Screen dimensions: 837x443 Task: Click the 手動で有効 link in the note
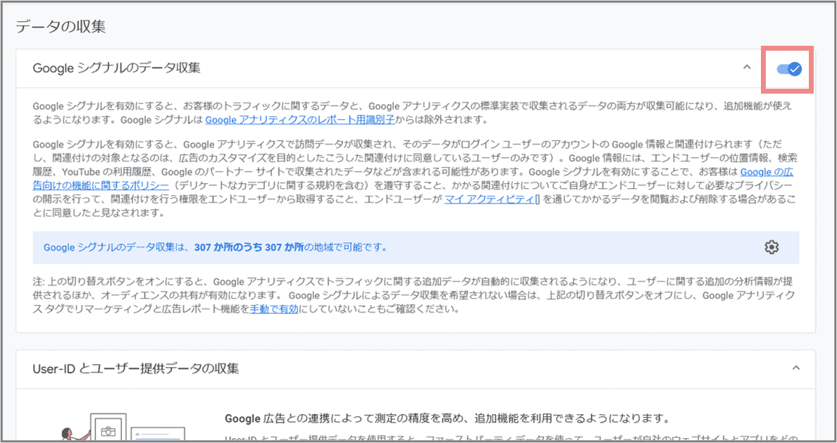click(x=271, y=308)
